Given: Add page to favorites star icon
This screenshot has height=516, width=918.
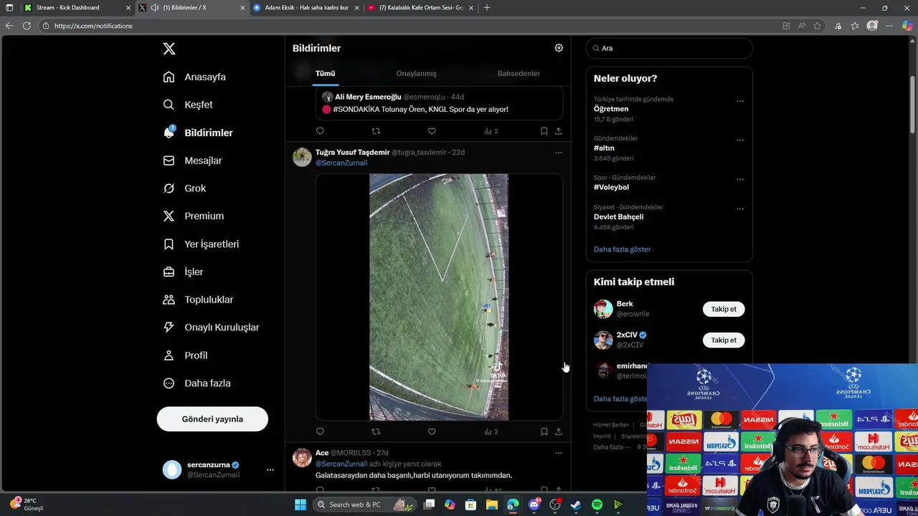Looking at the screenshot, I should tap(817, 26).
